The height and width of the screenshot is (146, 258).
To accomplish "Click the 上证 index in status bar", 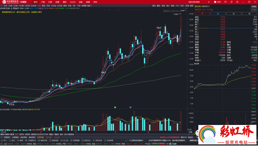I will click(5, 144).
